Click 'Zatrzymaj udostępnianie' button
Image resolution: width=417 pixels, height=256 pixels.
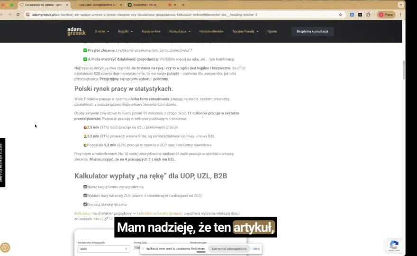(x=229, y=249)
